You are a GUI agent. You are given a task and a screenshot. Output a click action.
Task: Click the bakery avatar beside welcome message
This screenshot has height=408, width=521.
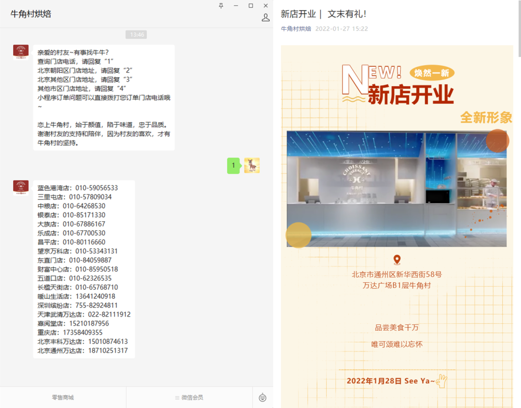pyautogui.click(x=21, y=52)
